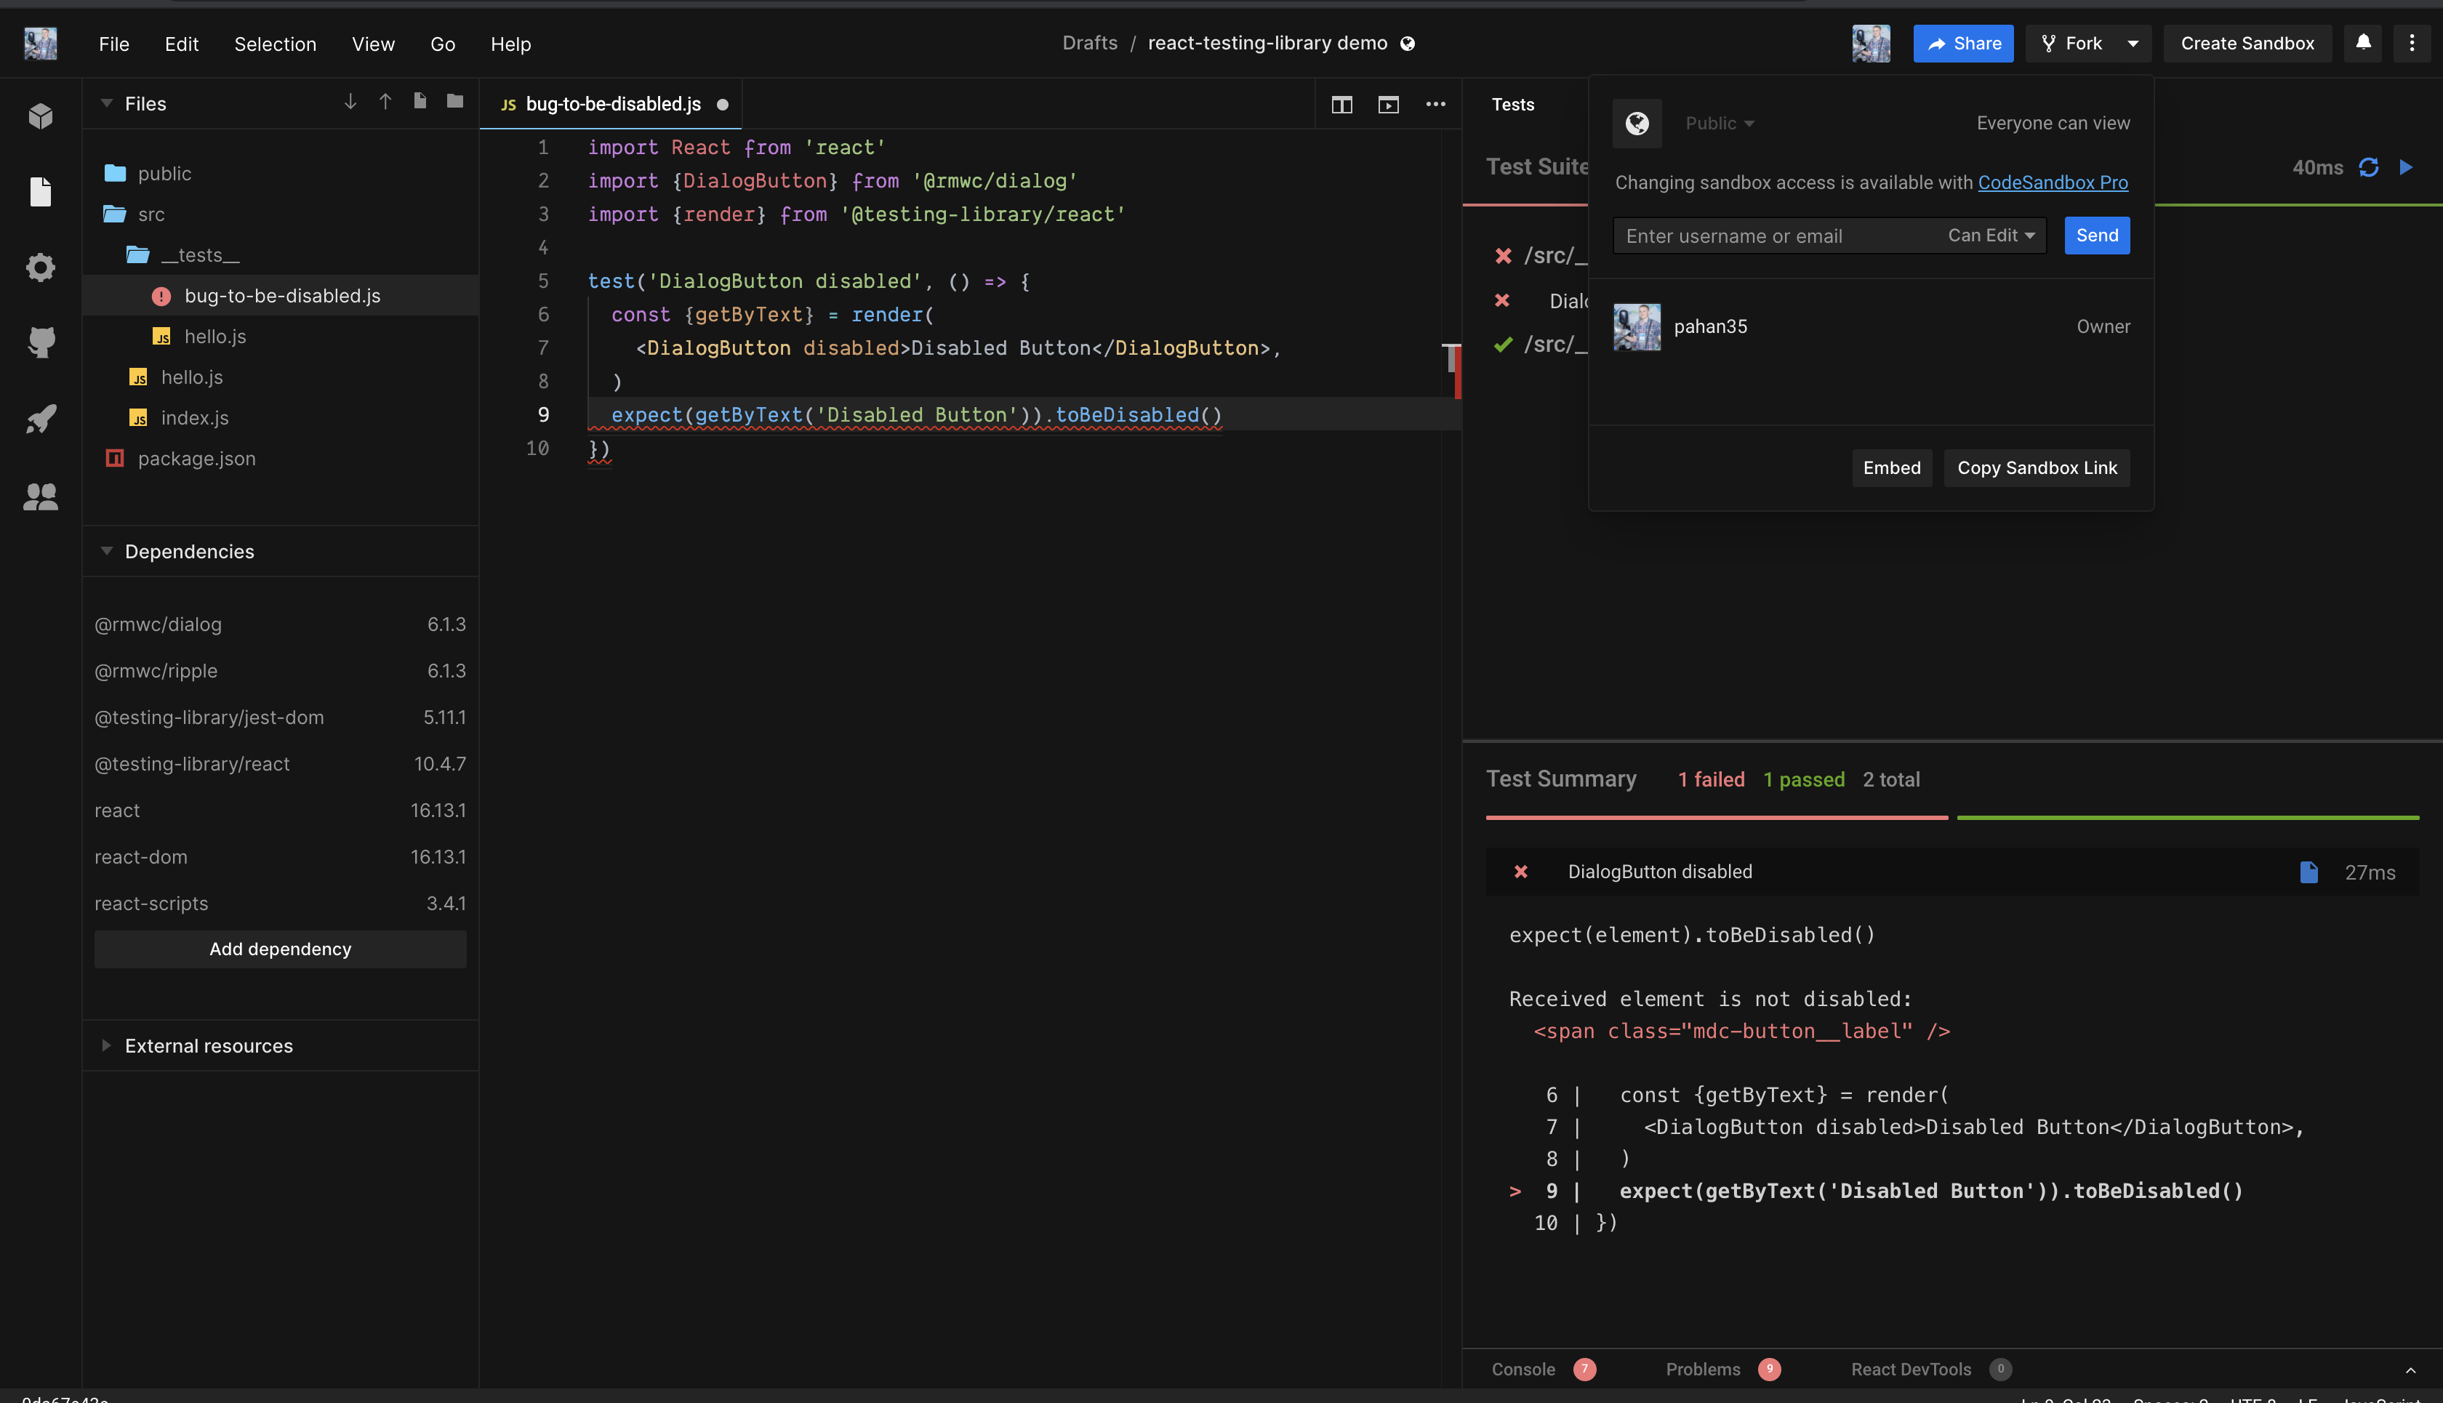Click the globe icon in Share popup
The image size is (2443, 1403).
point(1637,124)
